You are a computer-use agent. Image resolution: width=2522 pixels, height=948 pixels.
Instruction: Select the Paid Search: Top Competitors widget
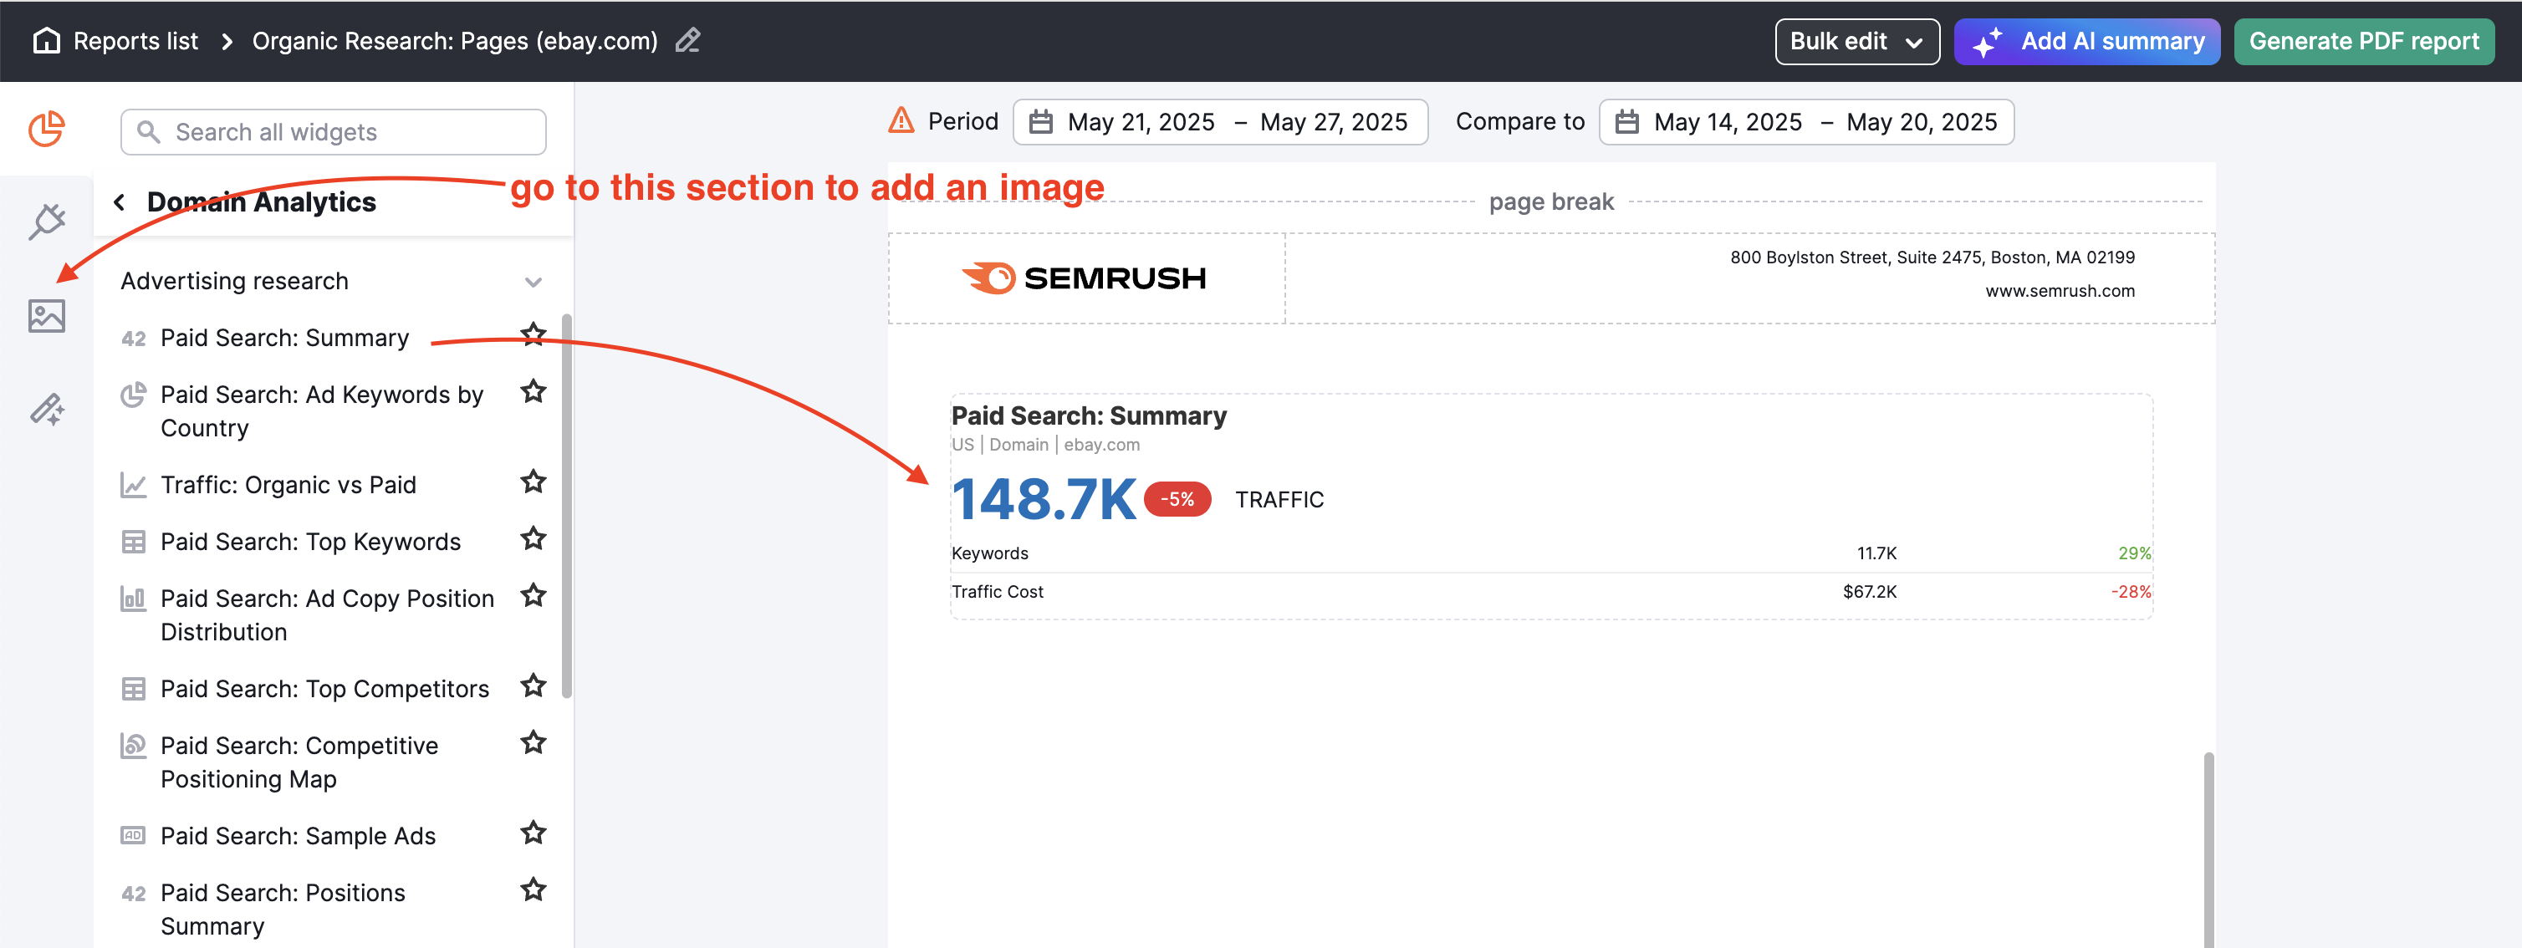click(x=325, y=688)
